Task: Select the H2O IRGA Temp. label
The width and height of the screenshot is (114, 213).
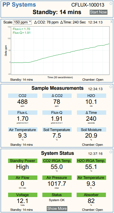Action: pos(91,161)
